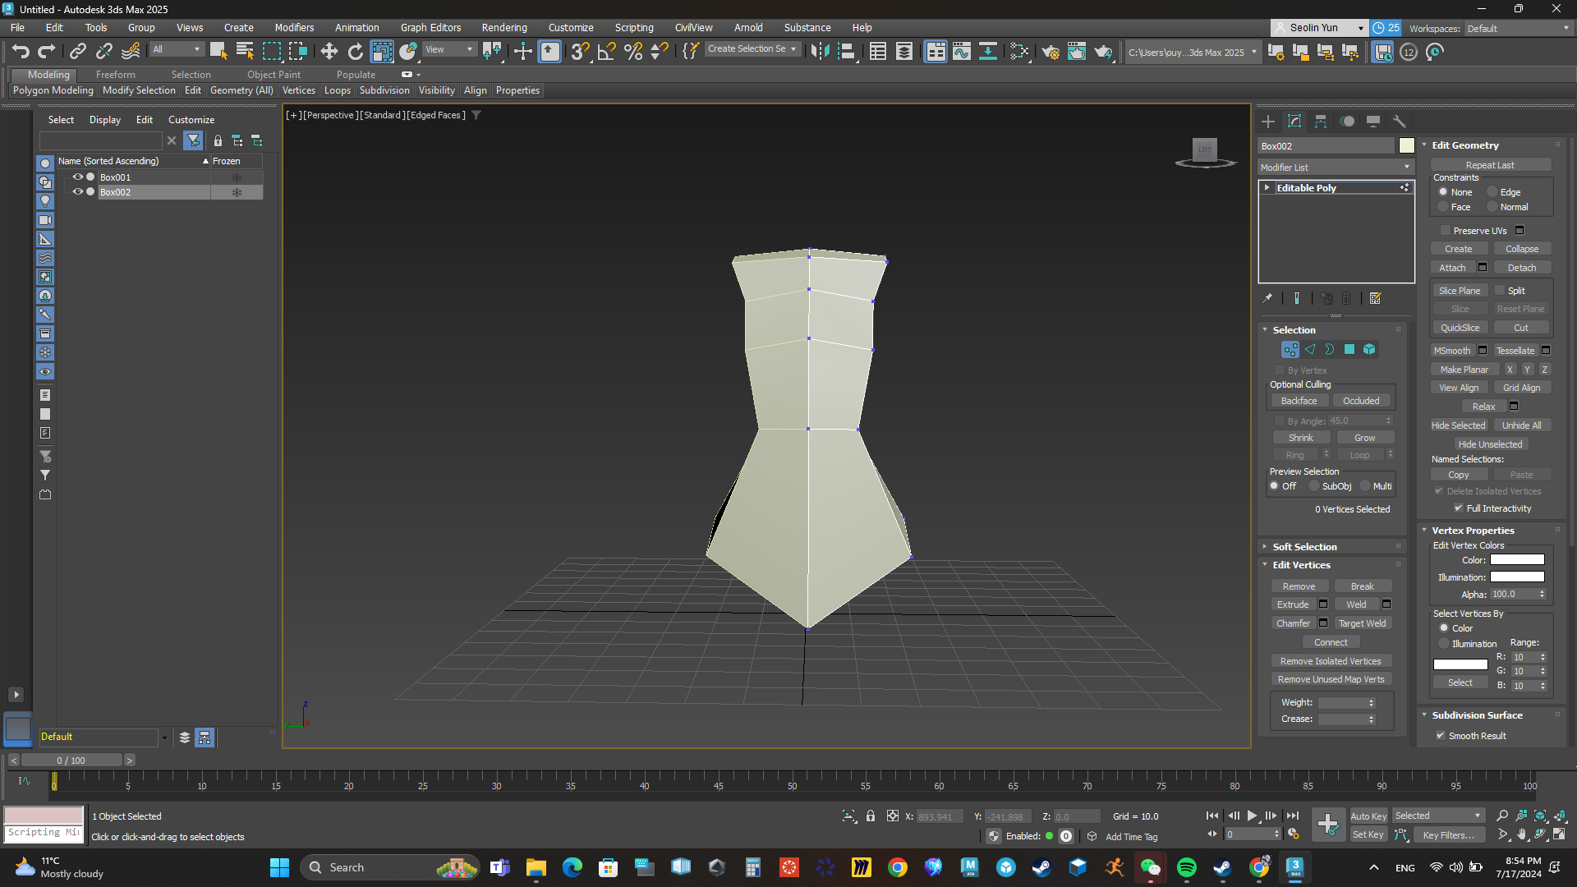Click the Target Weld button
This screenshot has height=887, width=1577.
tap(1362, 623)
